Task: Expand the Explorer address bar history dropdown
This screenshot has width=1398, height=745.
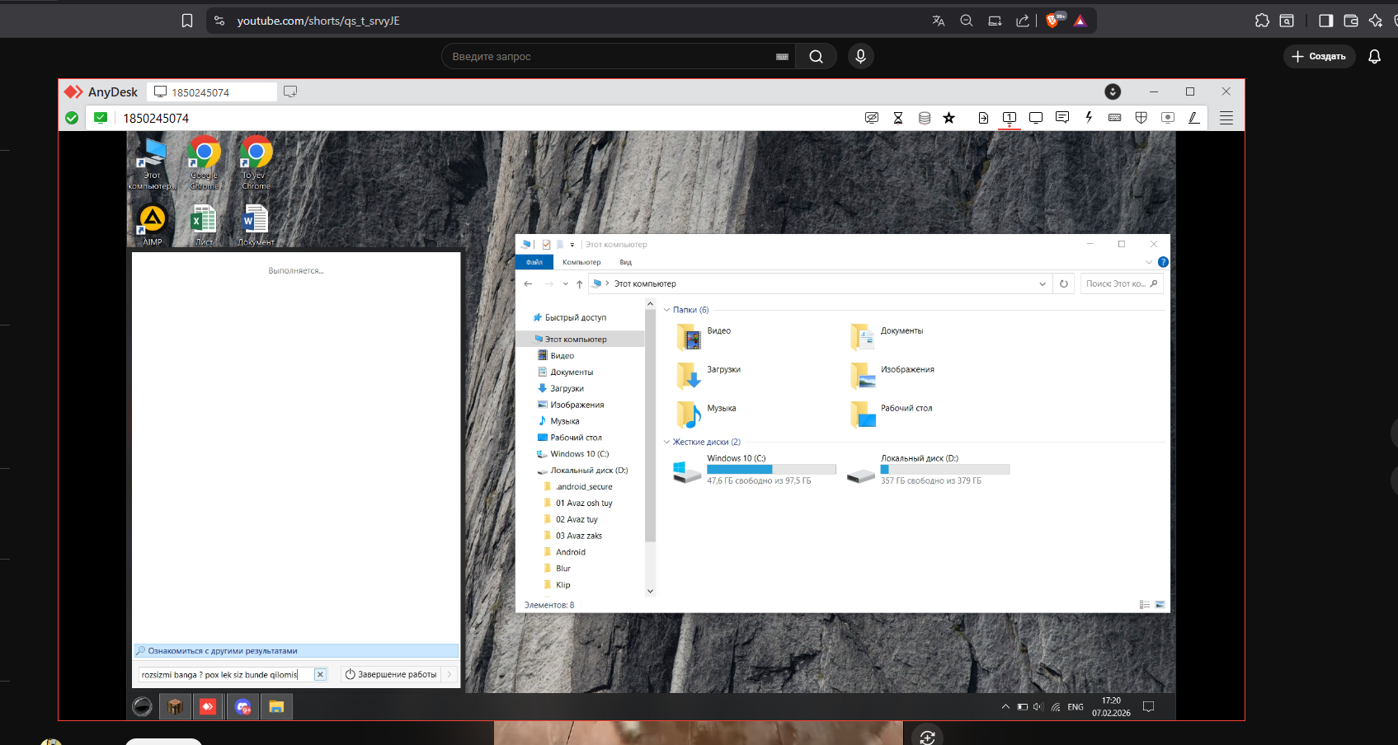Action: (1043, 284)
